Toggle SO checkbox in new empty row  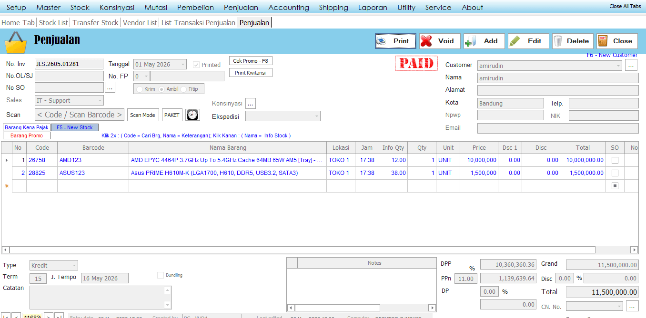(615, 186)
